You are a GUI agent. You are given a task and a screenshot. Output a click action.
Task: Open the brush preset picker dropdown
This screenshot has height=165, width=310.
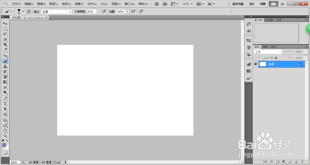point(23,11)
